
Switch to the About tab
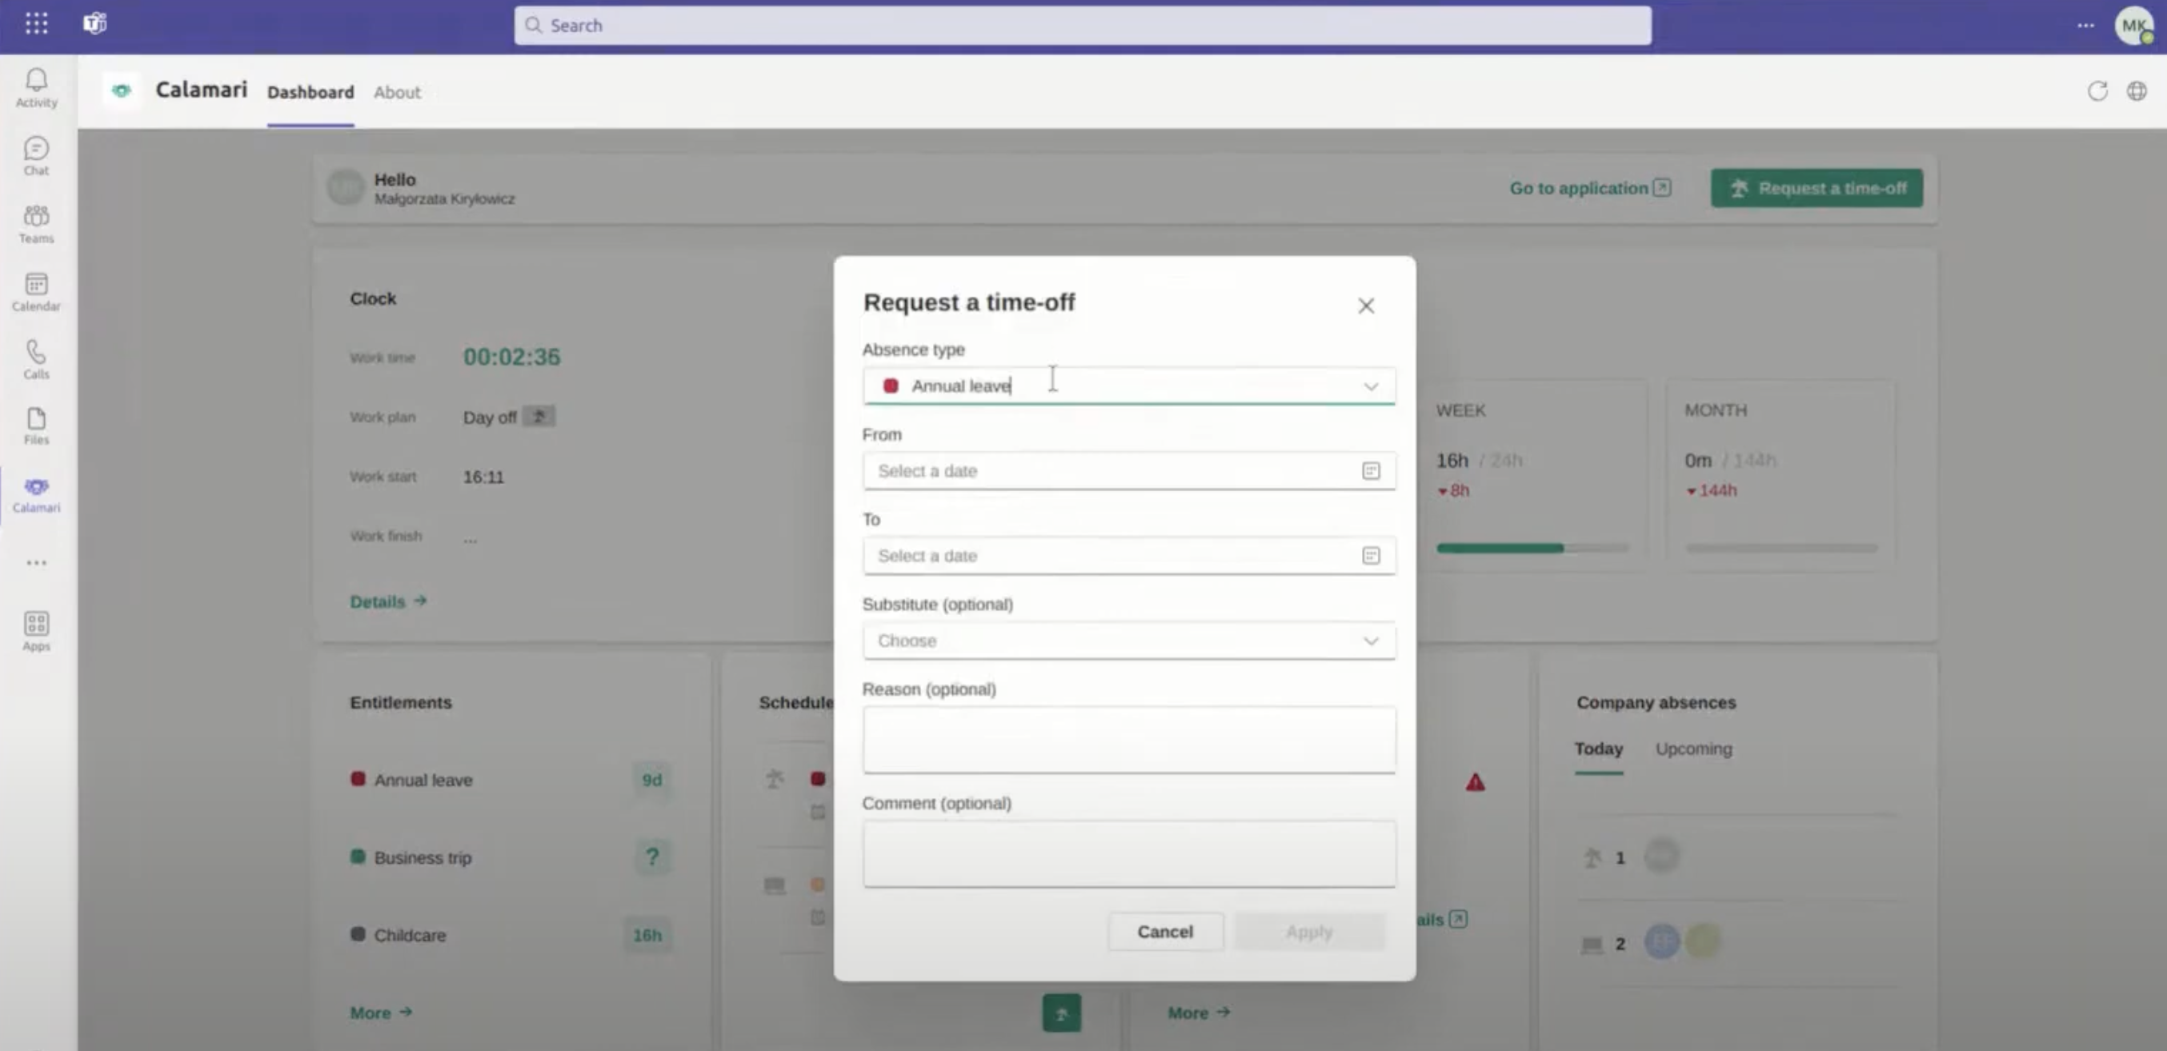point(397,93)
